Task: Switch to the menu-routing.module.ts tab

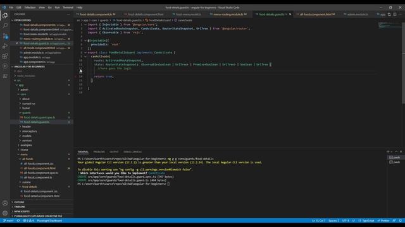Action: pyautogui.click(x=228, y=15)
